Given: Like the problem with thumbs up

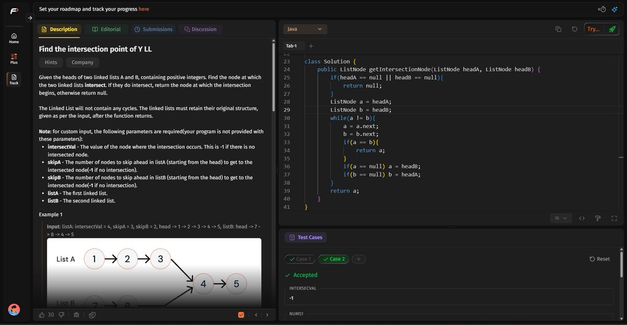Looking at the screenshot, I should (43, 315).
